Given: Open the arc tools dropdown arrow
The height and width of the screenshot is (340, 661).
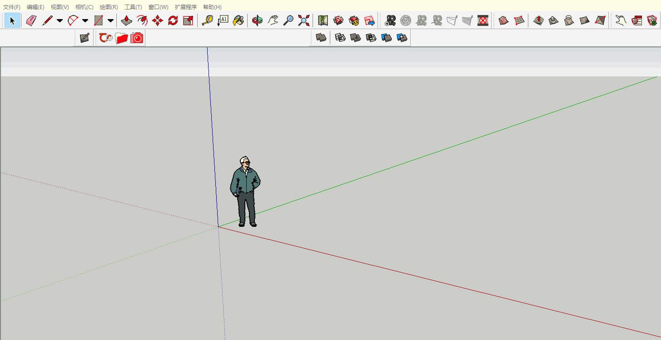Looking at the screenshot, I should 85,20.
